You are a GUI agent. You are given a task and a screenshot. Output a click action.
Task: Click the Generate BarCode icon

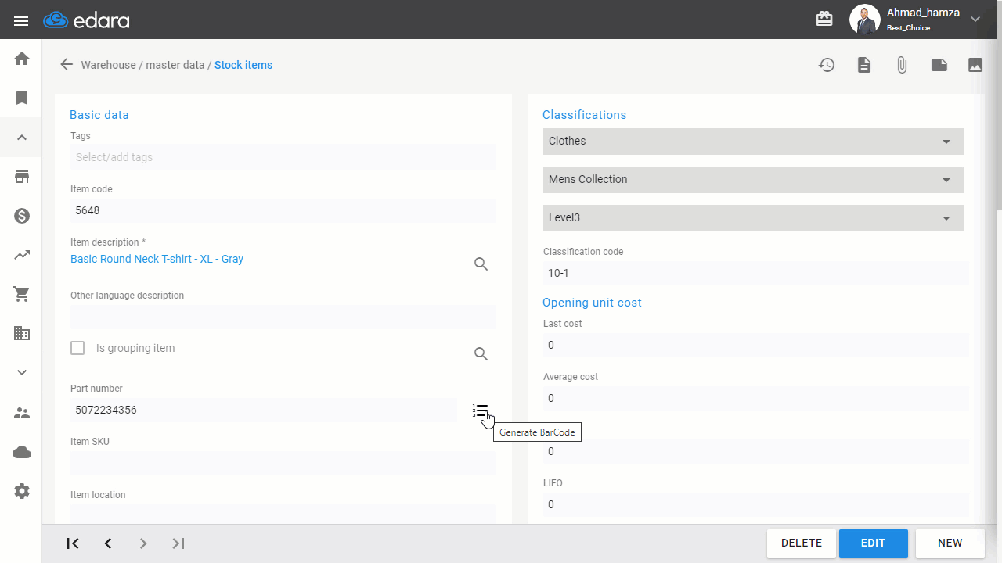[x=481, y=411]
